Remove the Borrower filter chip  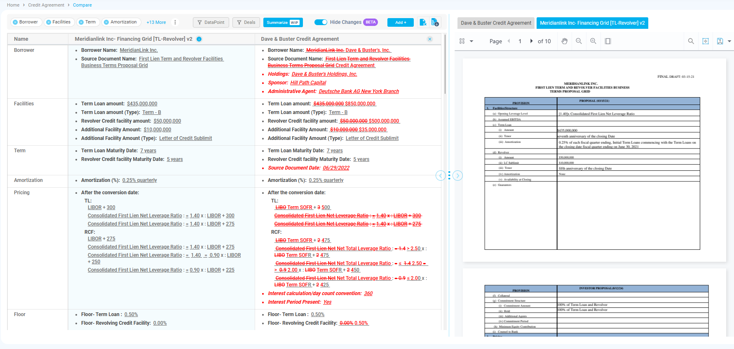(15, 22)
